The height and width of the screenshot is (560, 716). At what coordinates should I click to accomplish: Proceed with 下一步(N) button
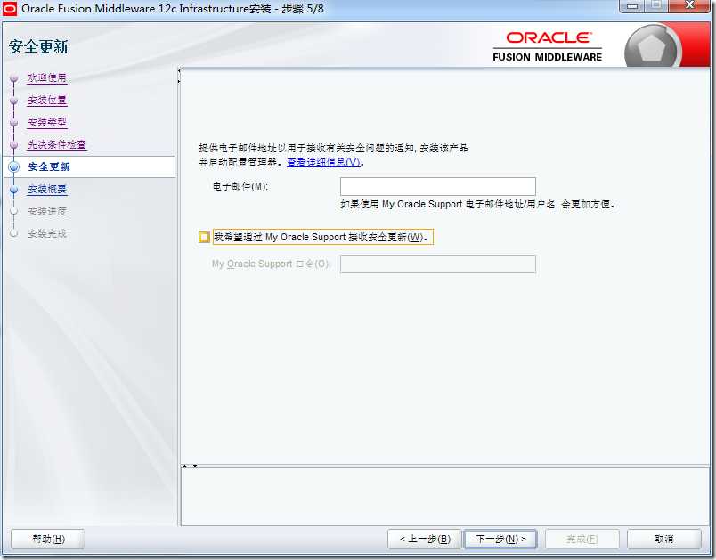pyautogui.click(x=500, y=539)
